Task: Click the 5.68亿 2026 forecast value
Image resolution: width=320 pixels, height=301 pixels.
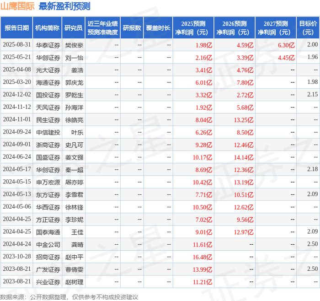Action: pos(245,107)
